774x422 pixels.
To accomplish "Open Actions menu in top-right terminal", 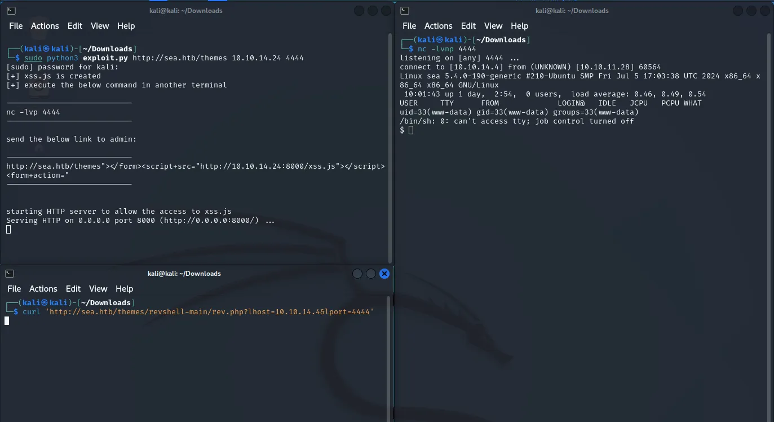I will point(438,26).
